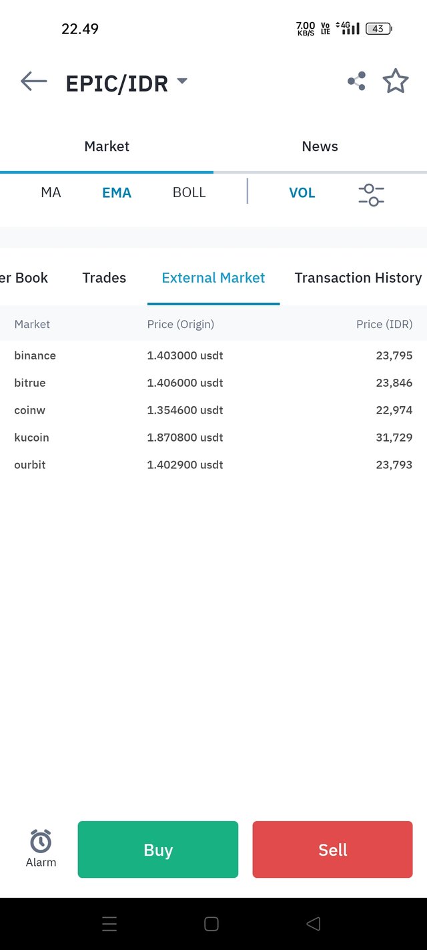Viewport: 427px width, 950px height.
Task: Open the share icon
Action: [356, 82]
